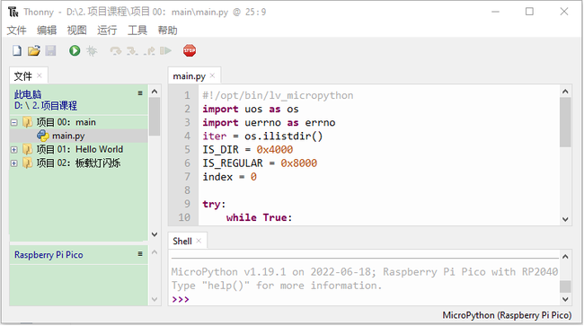Click the 'try:' code line
The height and width of the screenshot is (326, 584).
click(x=214, y=204)
